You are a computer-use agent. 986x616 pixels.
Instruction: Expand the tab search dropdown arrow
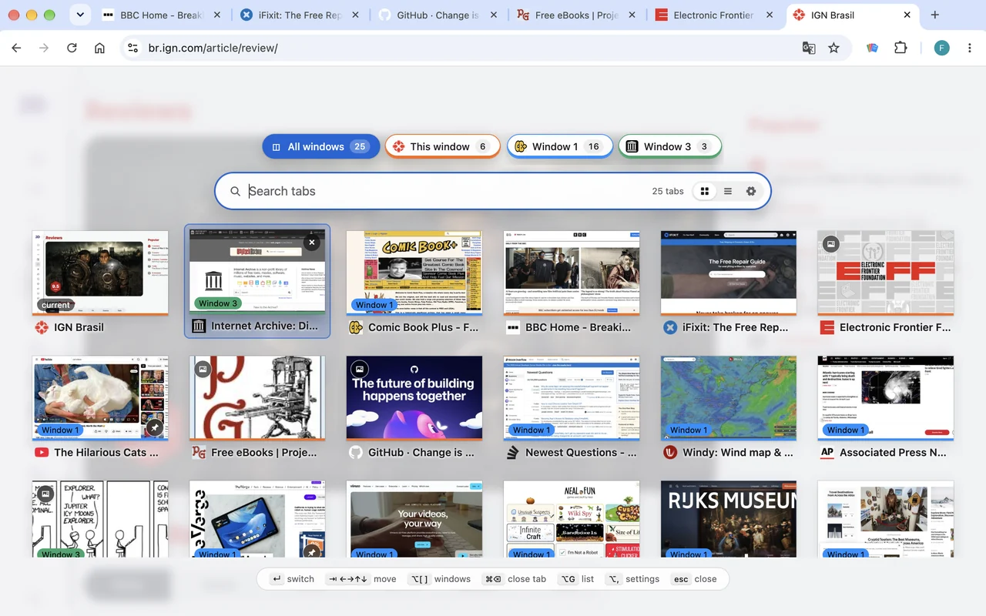80,15
